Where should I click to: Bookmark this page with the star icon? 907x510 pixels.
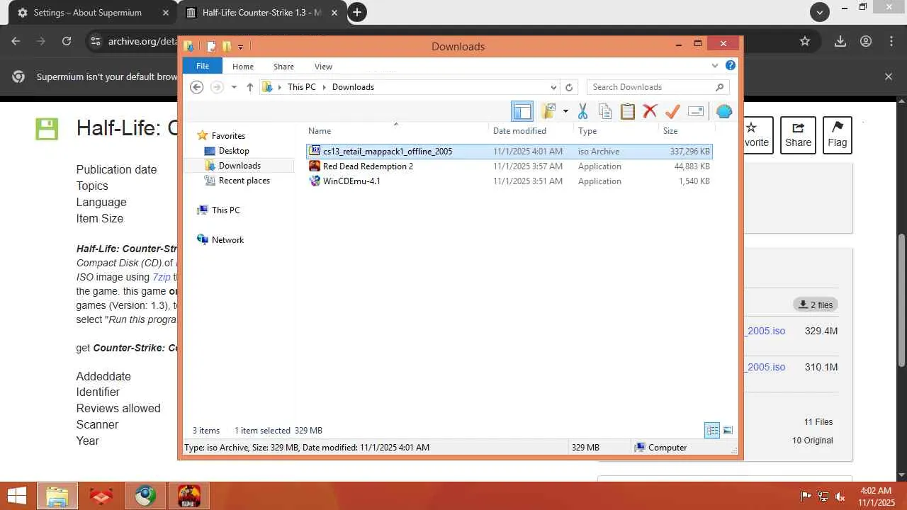click(x=805, y=41)
